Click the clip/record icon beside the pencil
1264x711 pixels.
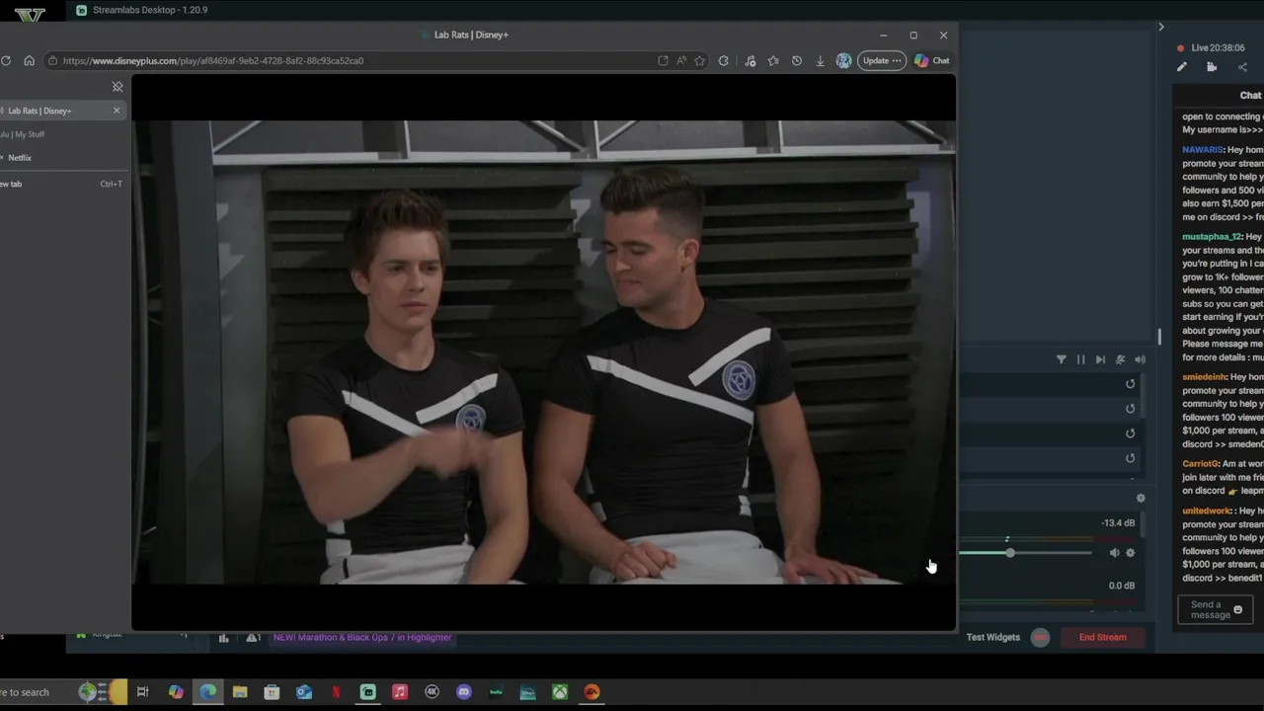(x=1212, y=67)
